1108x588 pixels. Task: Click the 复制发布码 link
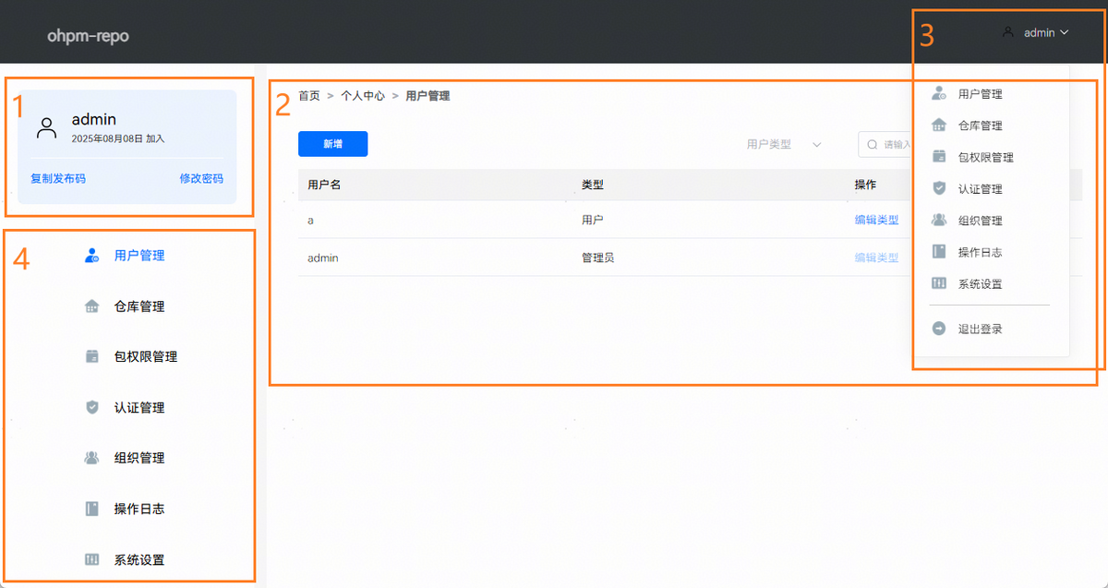click(x=58, y=179)
